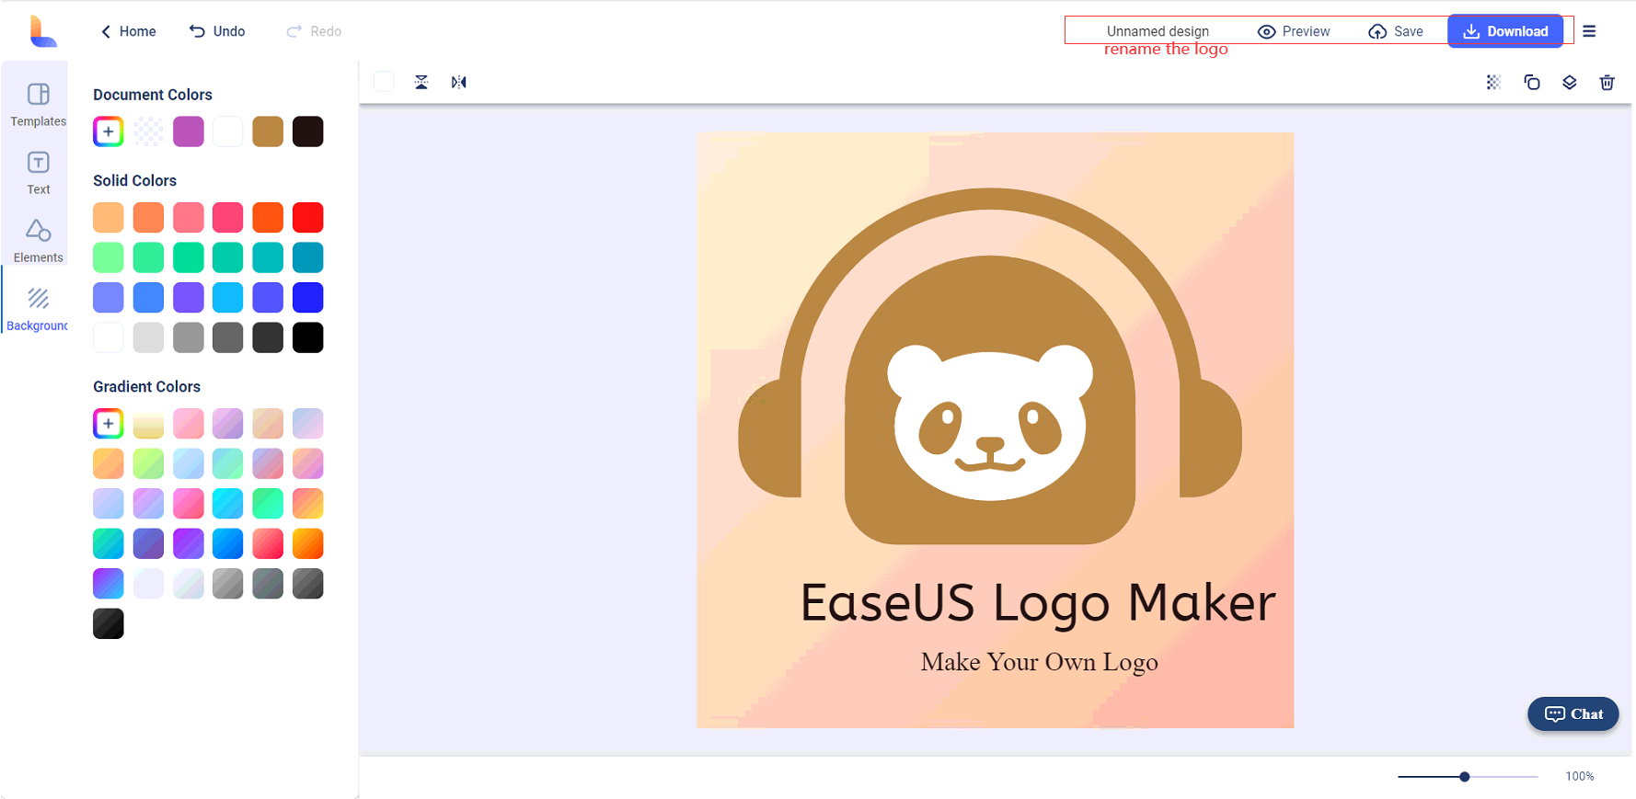Apply the black gradient swatch at bottom
This screenshot has height=799, width=1636.
(x=109, y=624)
